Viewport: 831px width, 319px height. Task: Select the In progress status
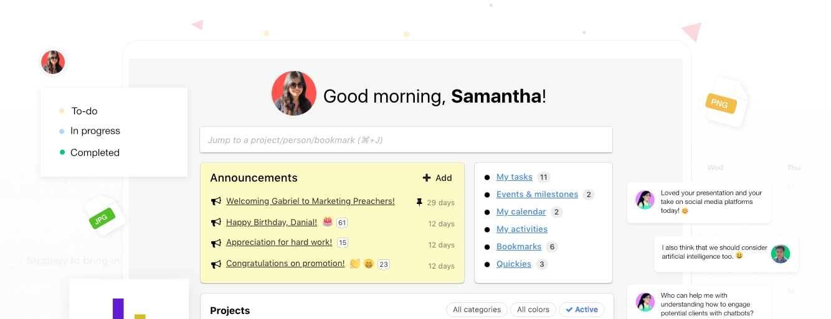95,131
